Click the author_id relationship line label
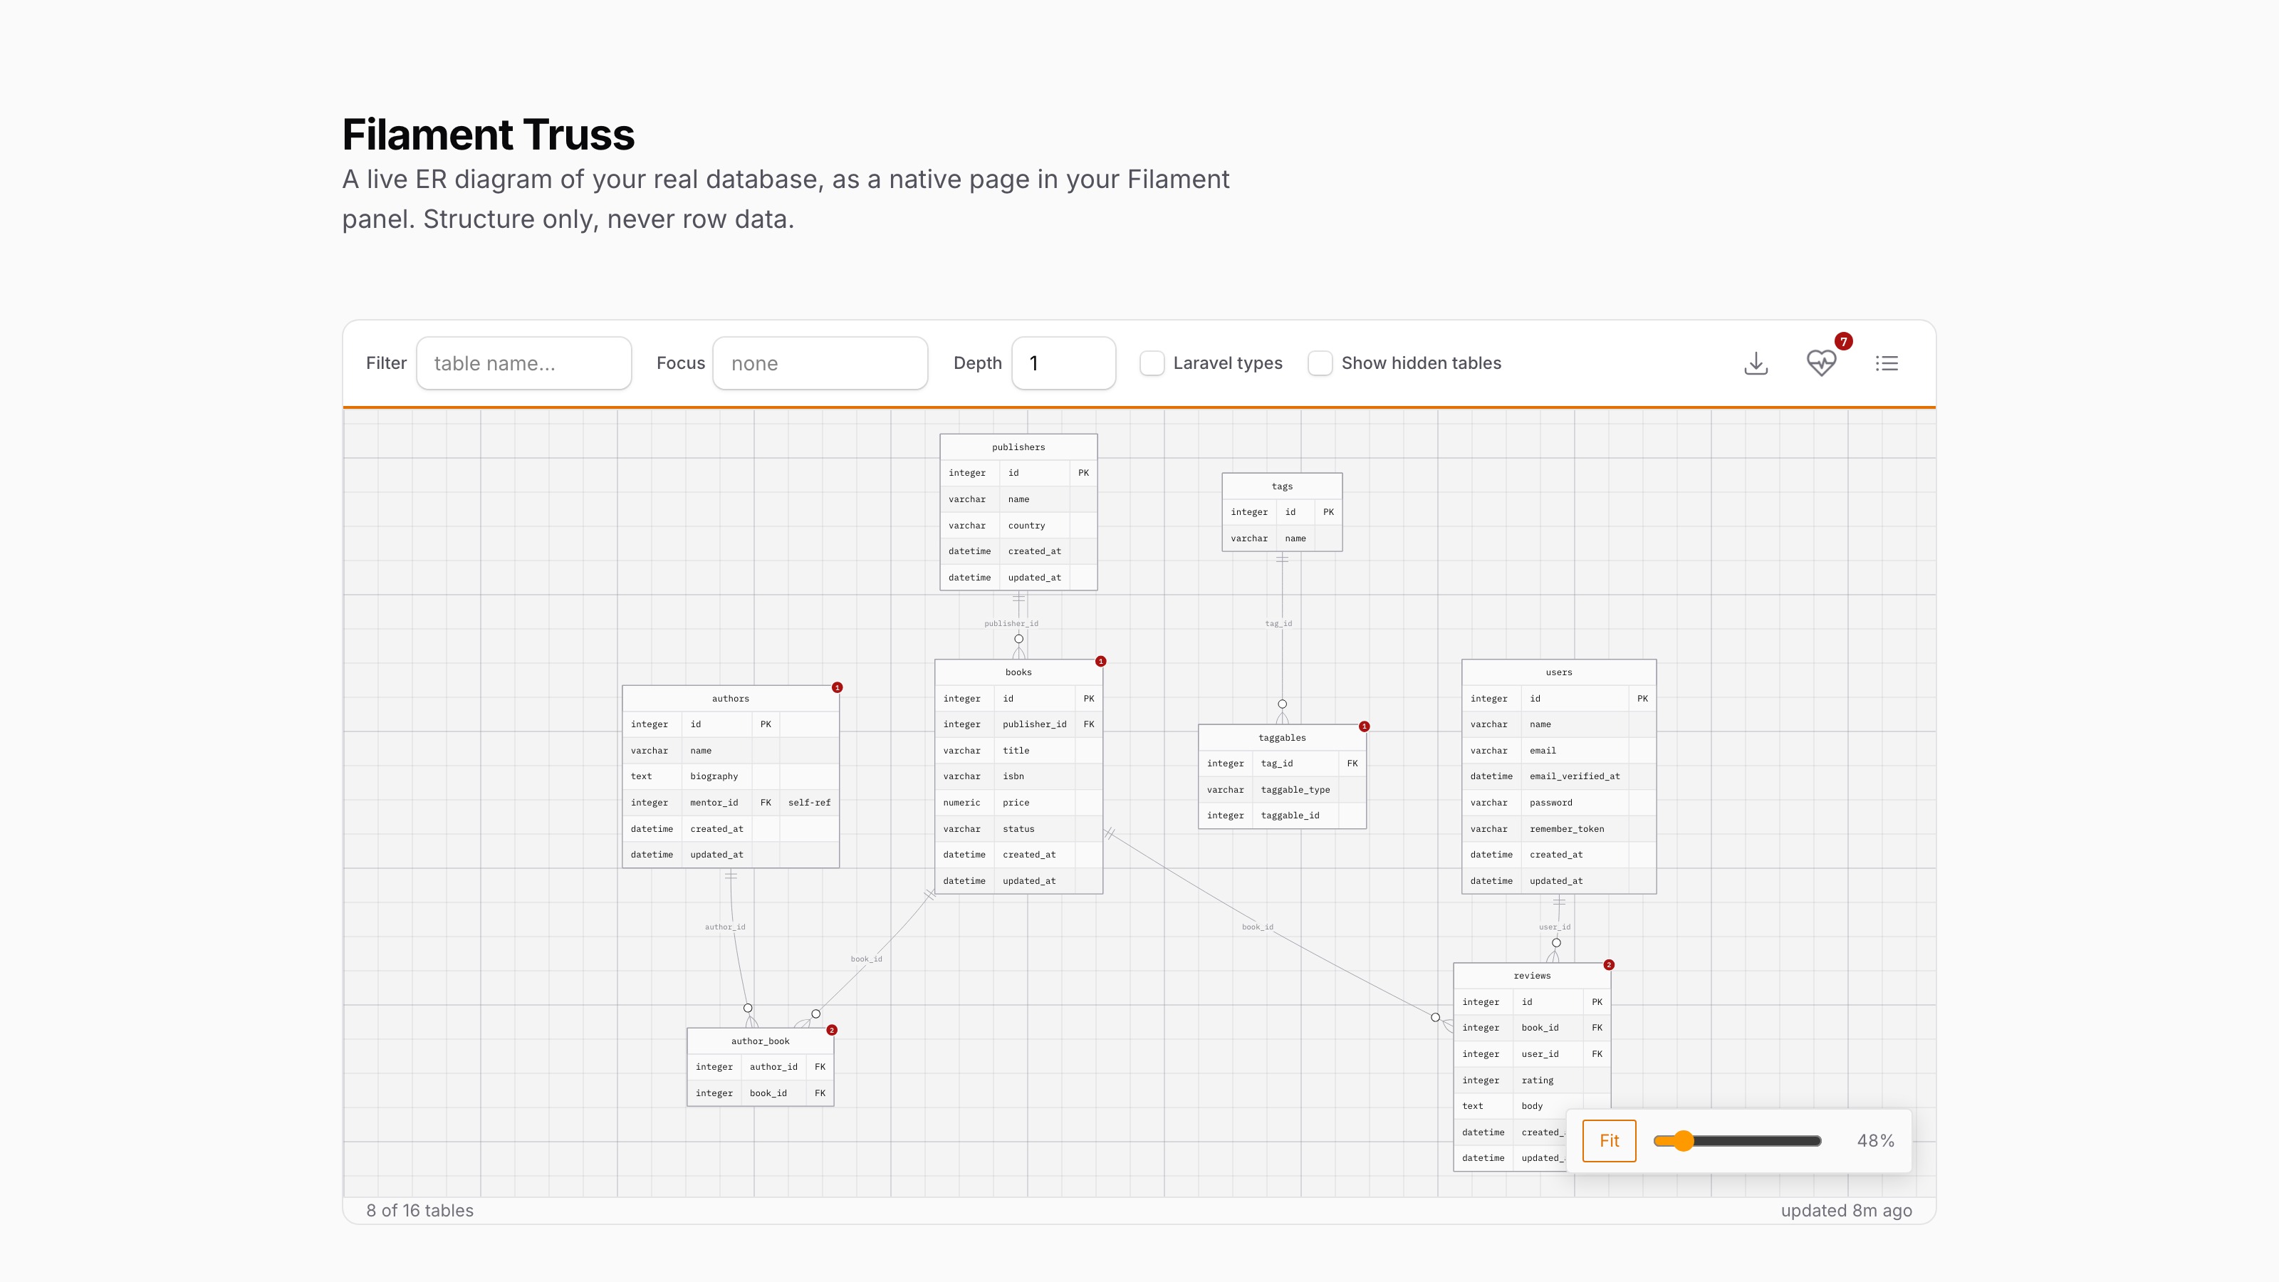Image resolution: width=2279 pixels, height=1282 pixels. [x=724, y=927]
